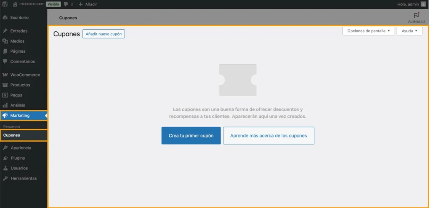Click the Añadir nuevo cupón button
This screenshot has width=429, height=208.
point(104,34)
